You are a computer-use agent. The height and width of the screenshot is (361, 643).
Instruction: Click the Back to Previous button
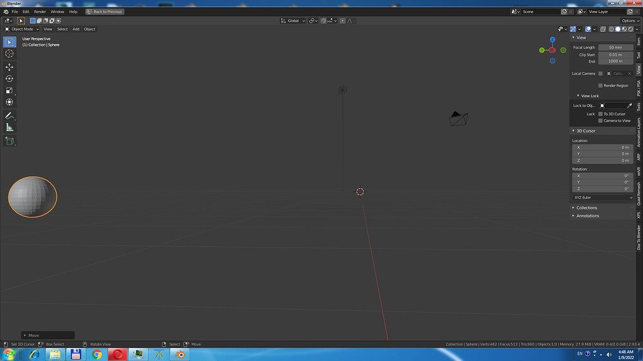[103, 11]
